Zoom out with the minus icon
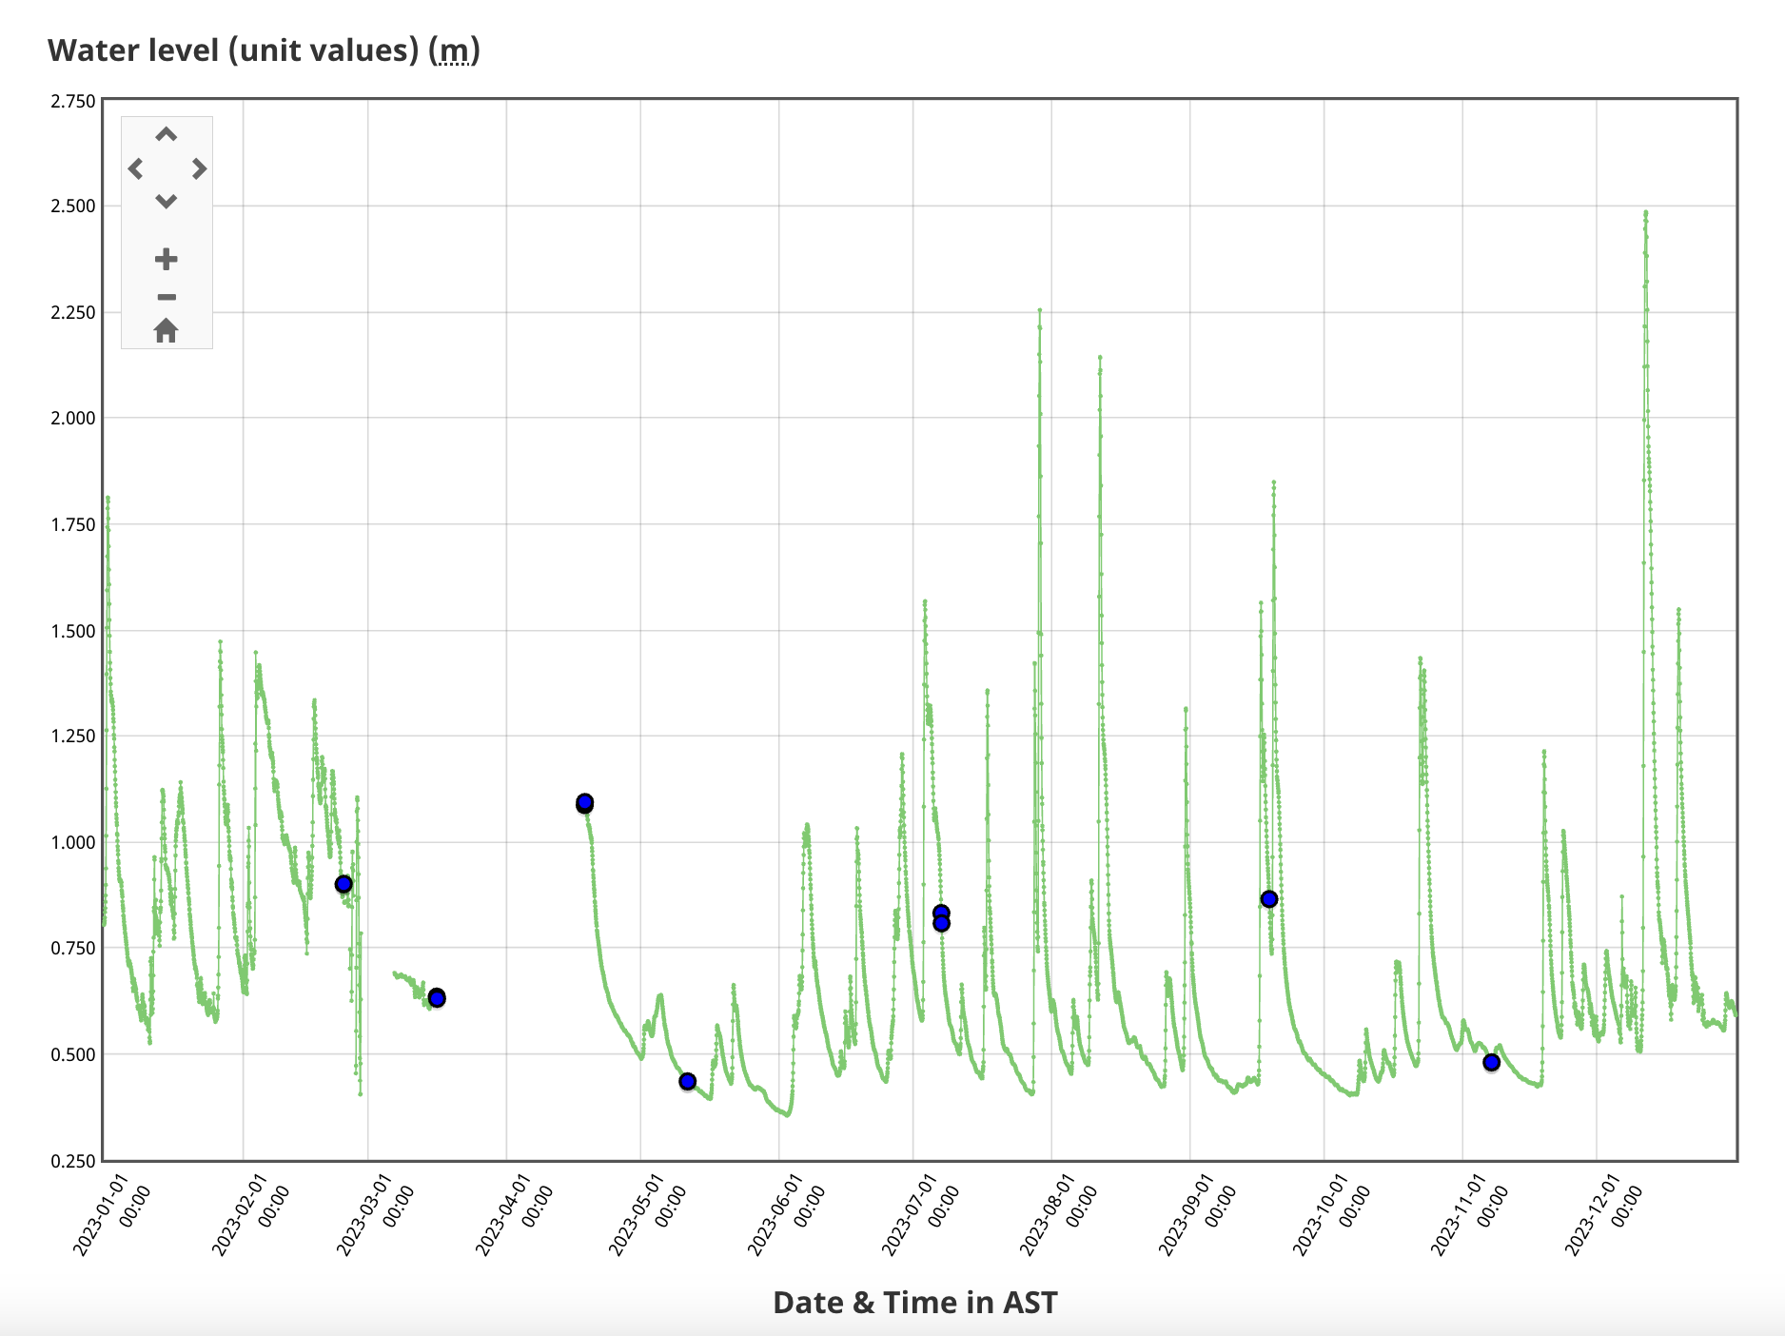The height and width of the screenshot is (1336, 1785). click(x=167, y=297)
